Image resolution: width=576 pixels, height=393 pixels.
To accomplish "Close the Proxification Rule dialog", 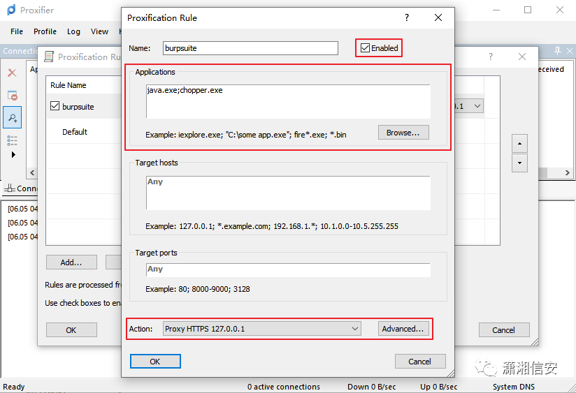I will point(438,17).
